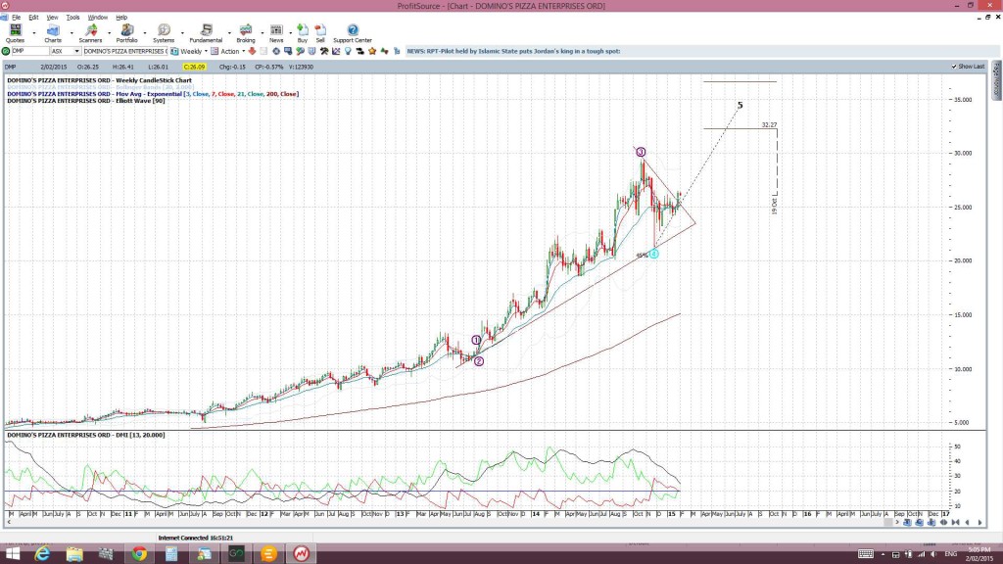
Task: Click the chart-line indicator icon in toolbar
Action: pos(336,51)
